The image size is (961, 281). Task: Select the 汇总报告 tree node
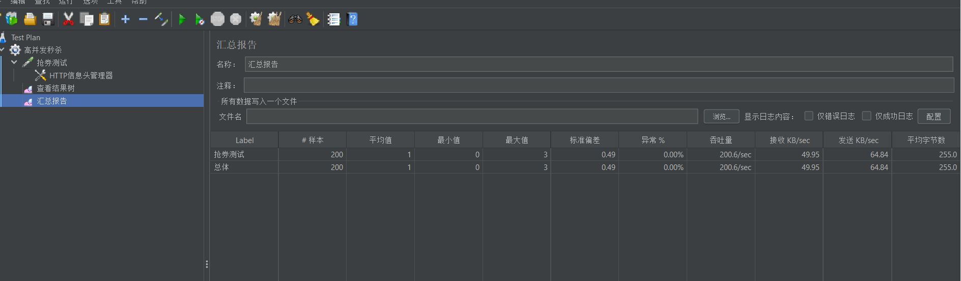(51, 101)
